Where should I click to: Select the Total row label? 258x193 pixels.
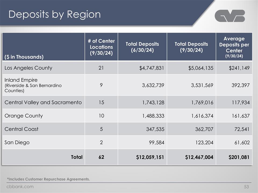(x=77, y=157)
